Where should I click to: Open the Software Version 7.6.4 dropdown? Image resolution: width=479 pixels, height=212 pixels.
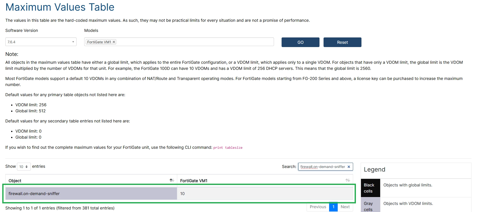(41, 42)
